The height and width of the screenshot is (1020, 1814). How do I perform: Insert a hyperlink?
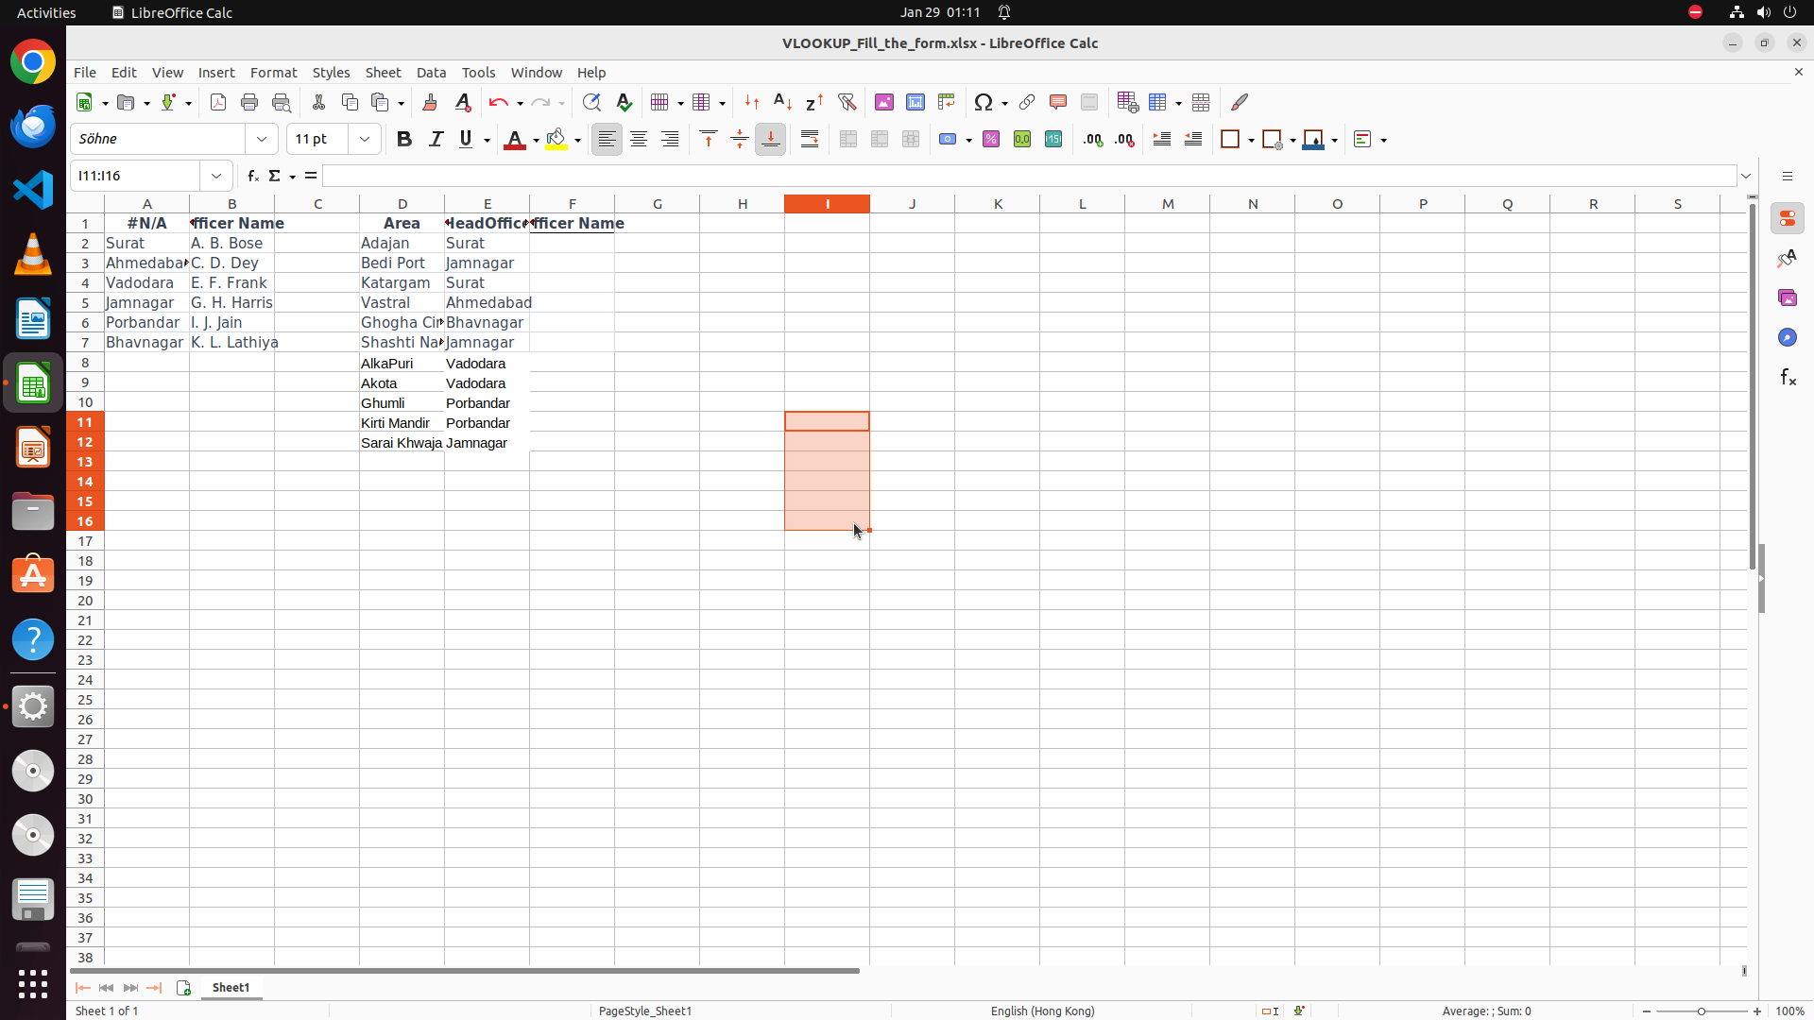[1027, 102]
